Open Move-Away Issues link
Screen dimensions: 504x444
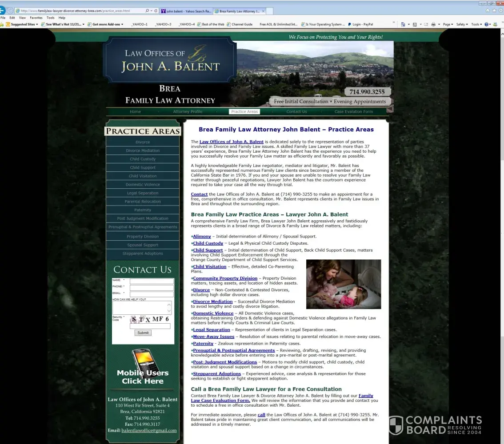[x=213, y=337]
